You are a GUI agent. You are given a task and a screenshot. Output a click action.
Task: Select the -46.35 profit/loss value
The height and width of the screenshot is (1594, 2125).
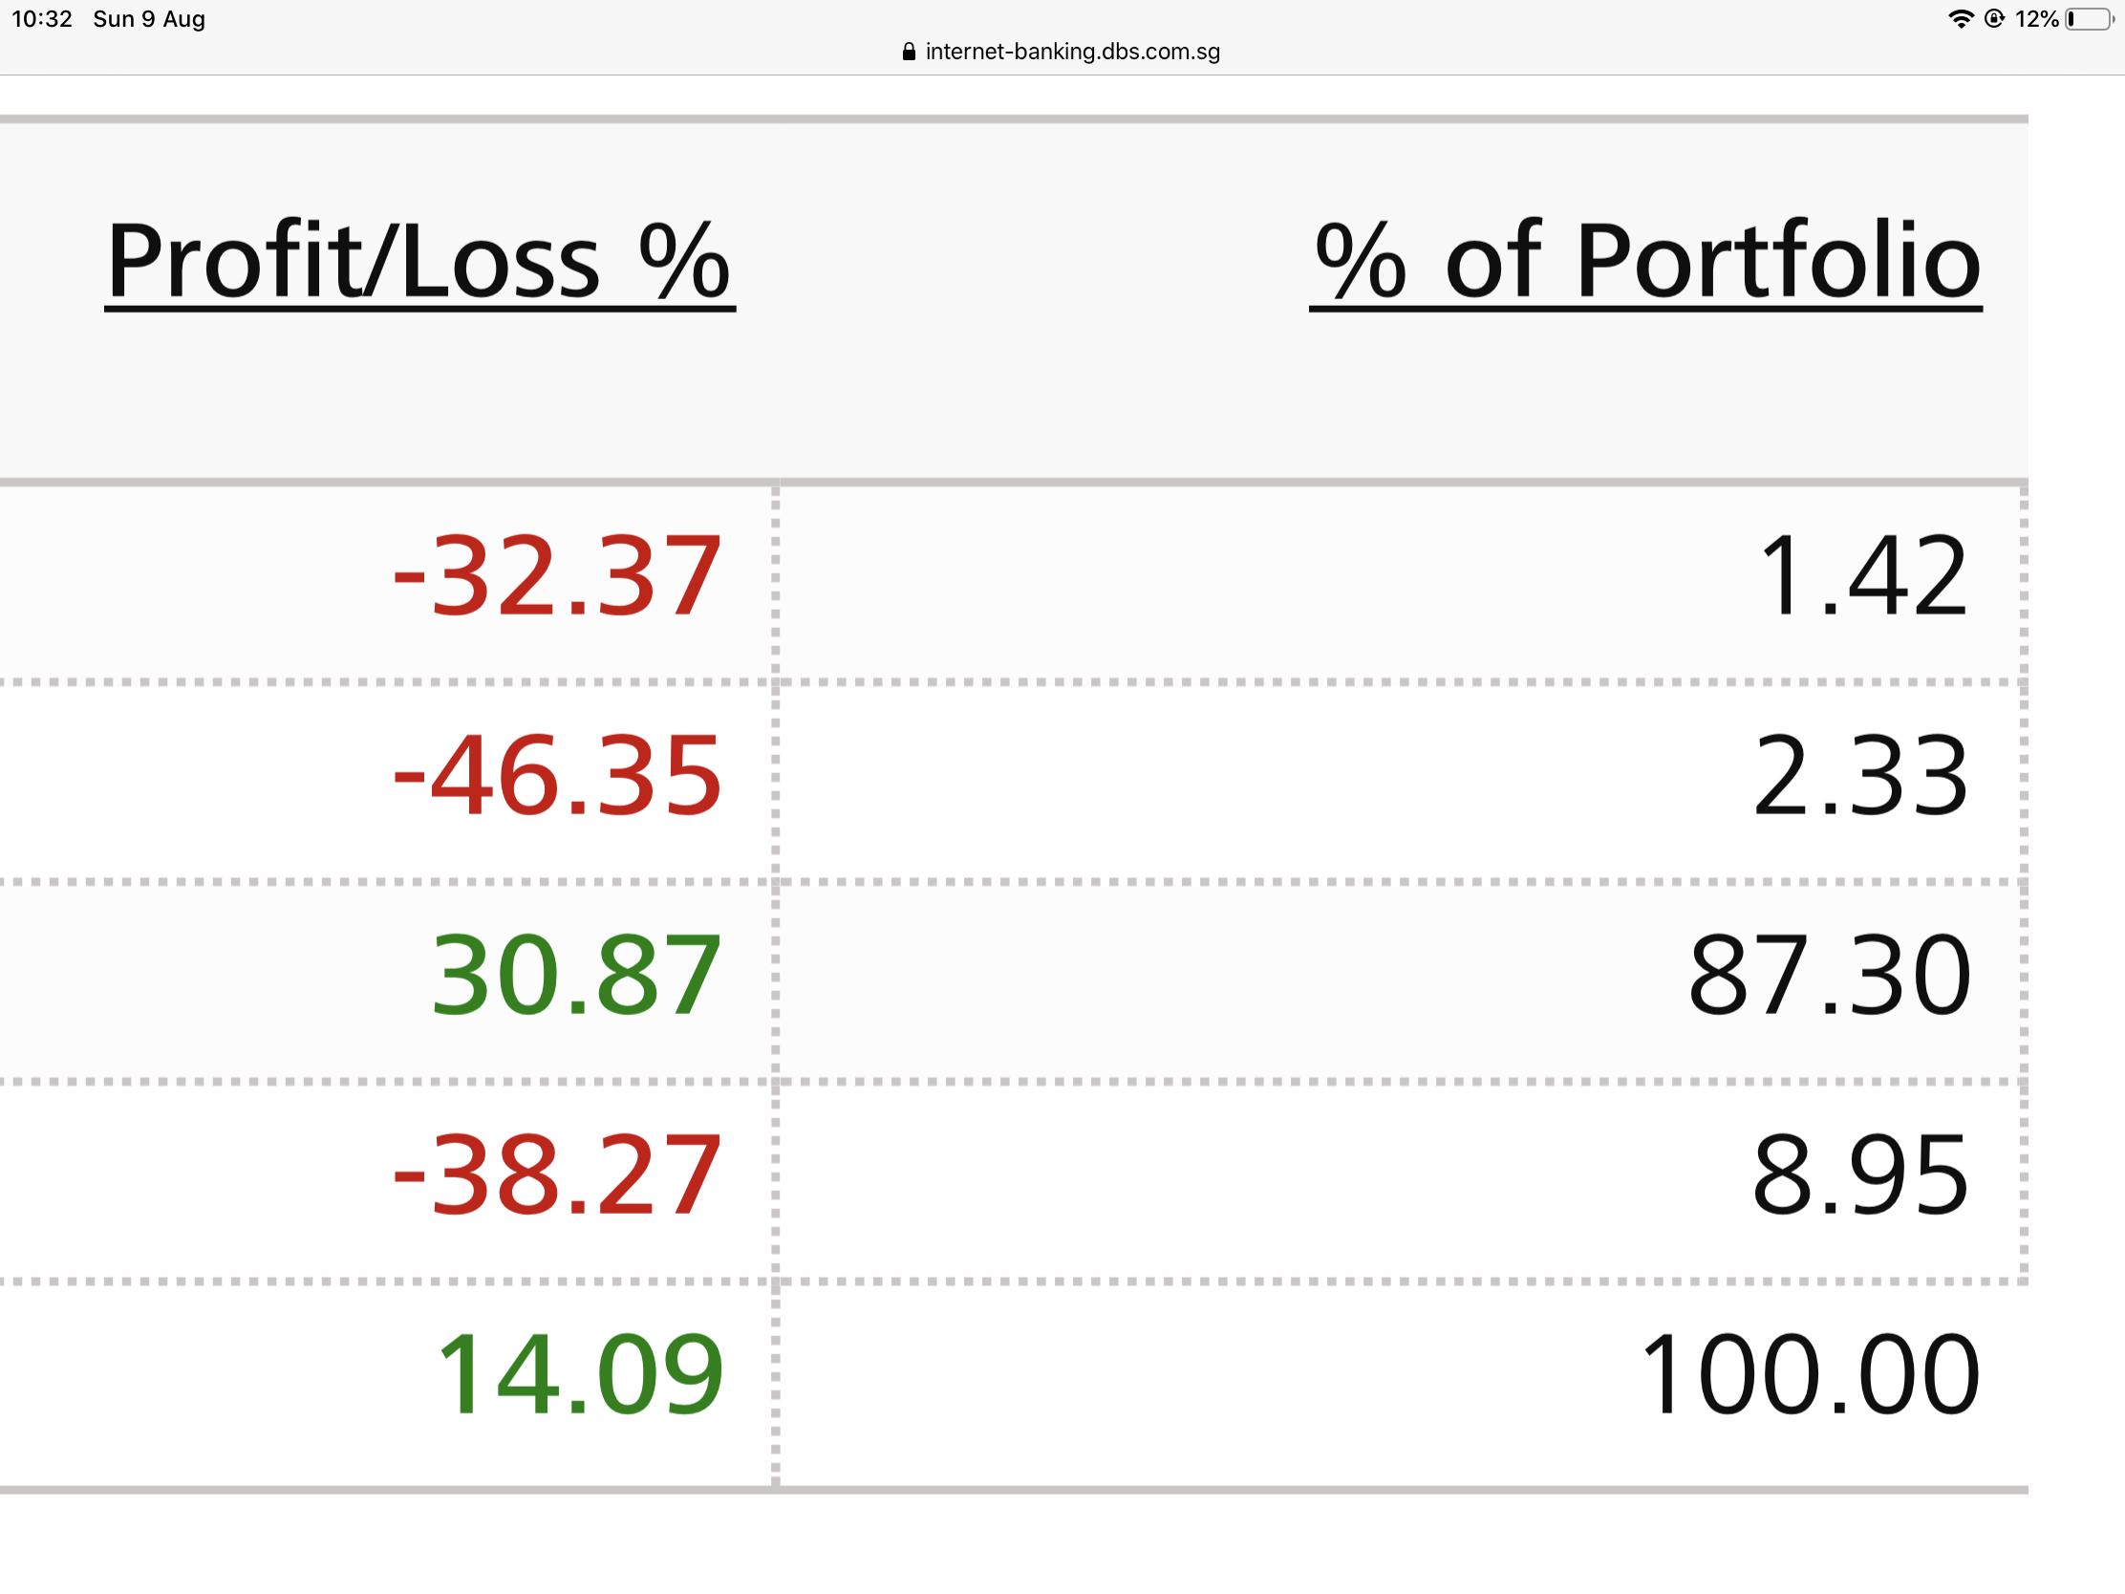557,775
